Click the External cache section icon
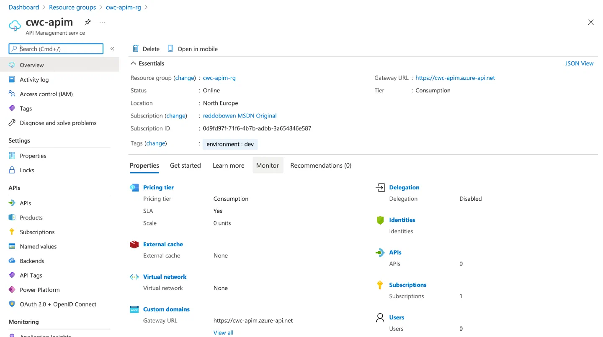Image resolution: width=603 pixels, height=337 pixels. pyautogui.click(x=134, y=244)
